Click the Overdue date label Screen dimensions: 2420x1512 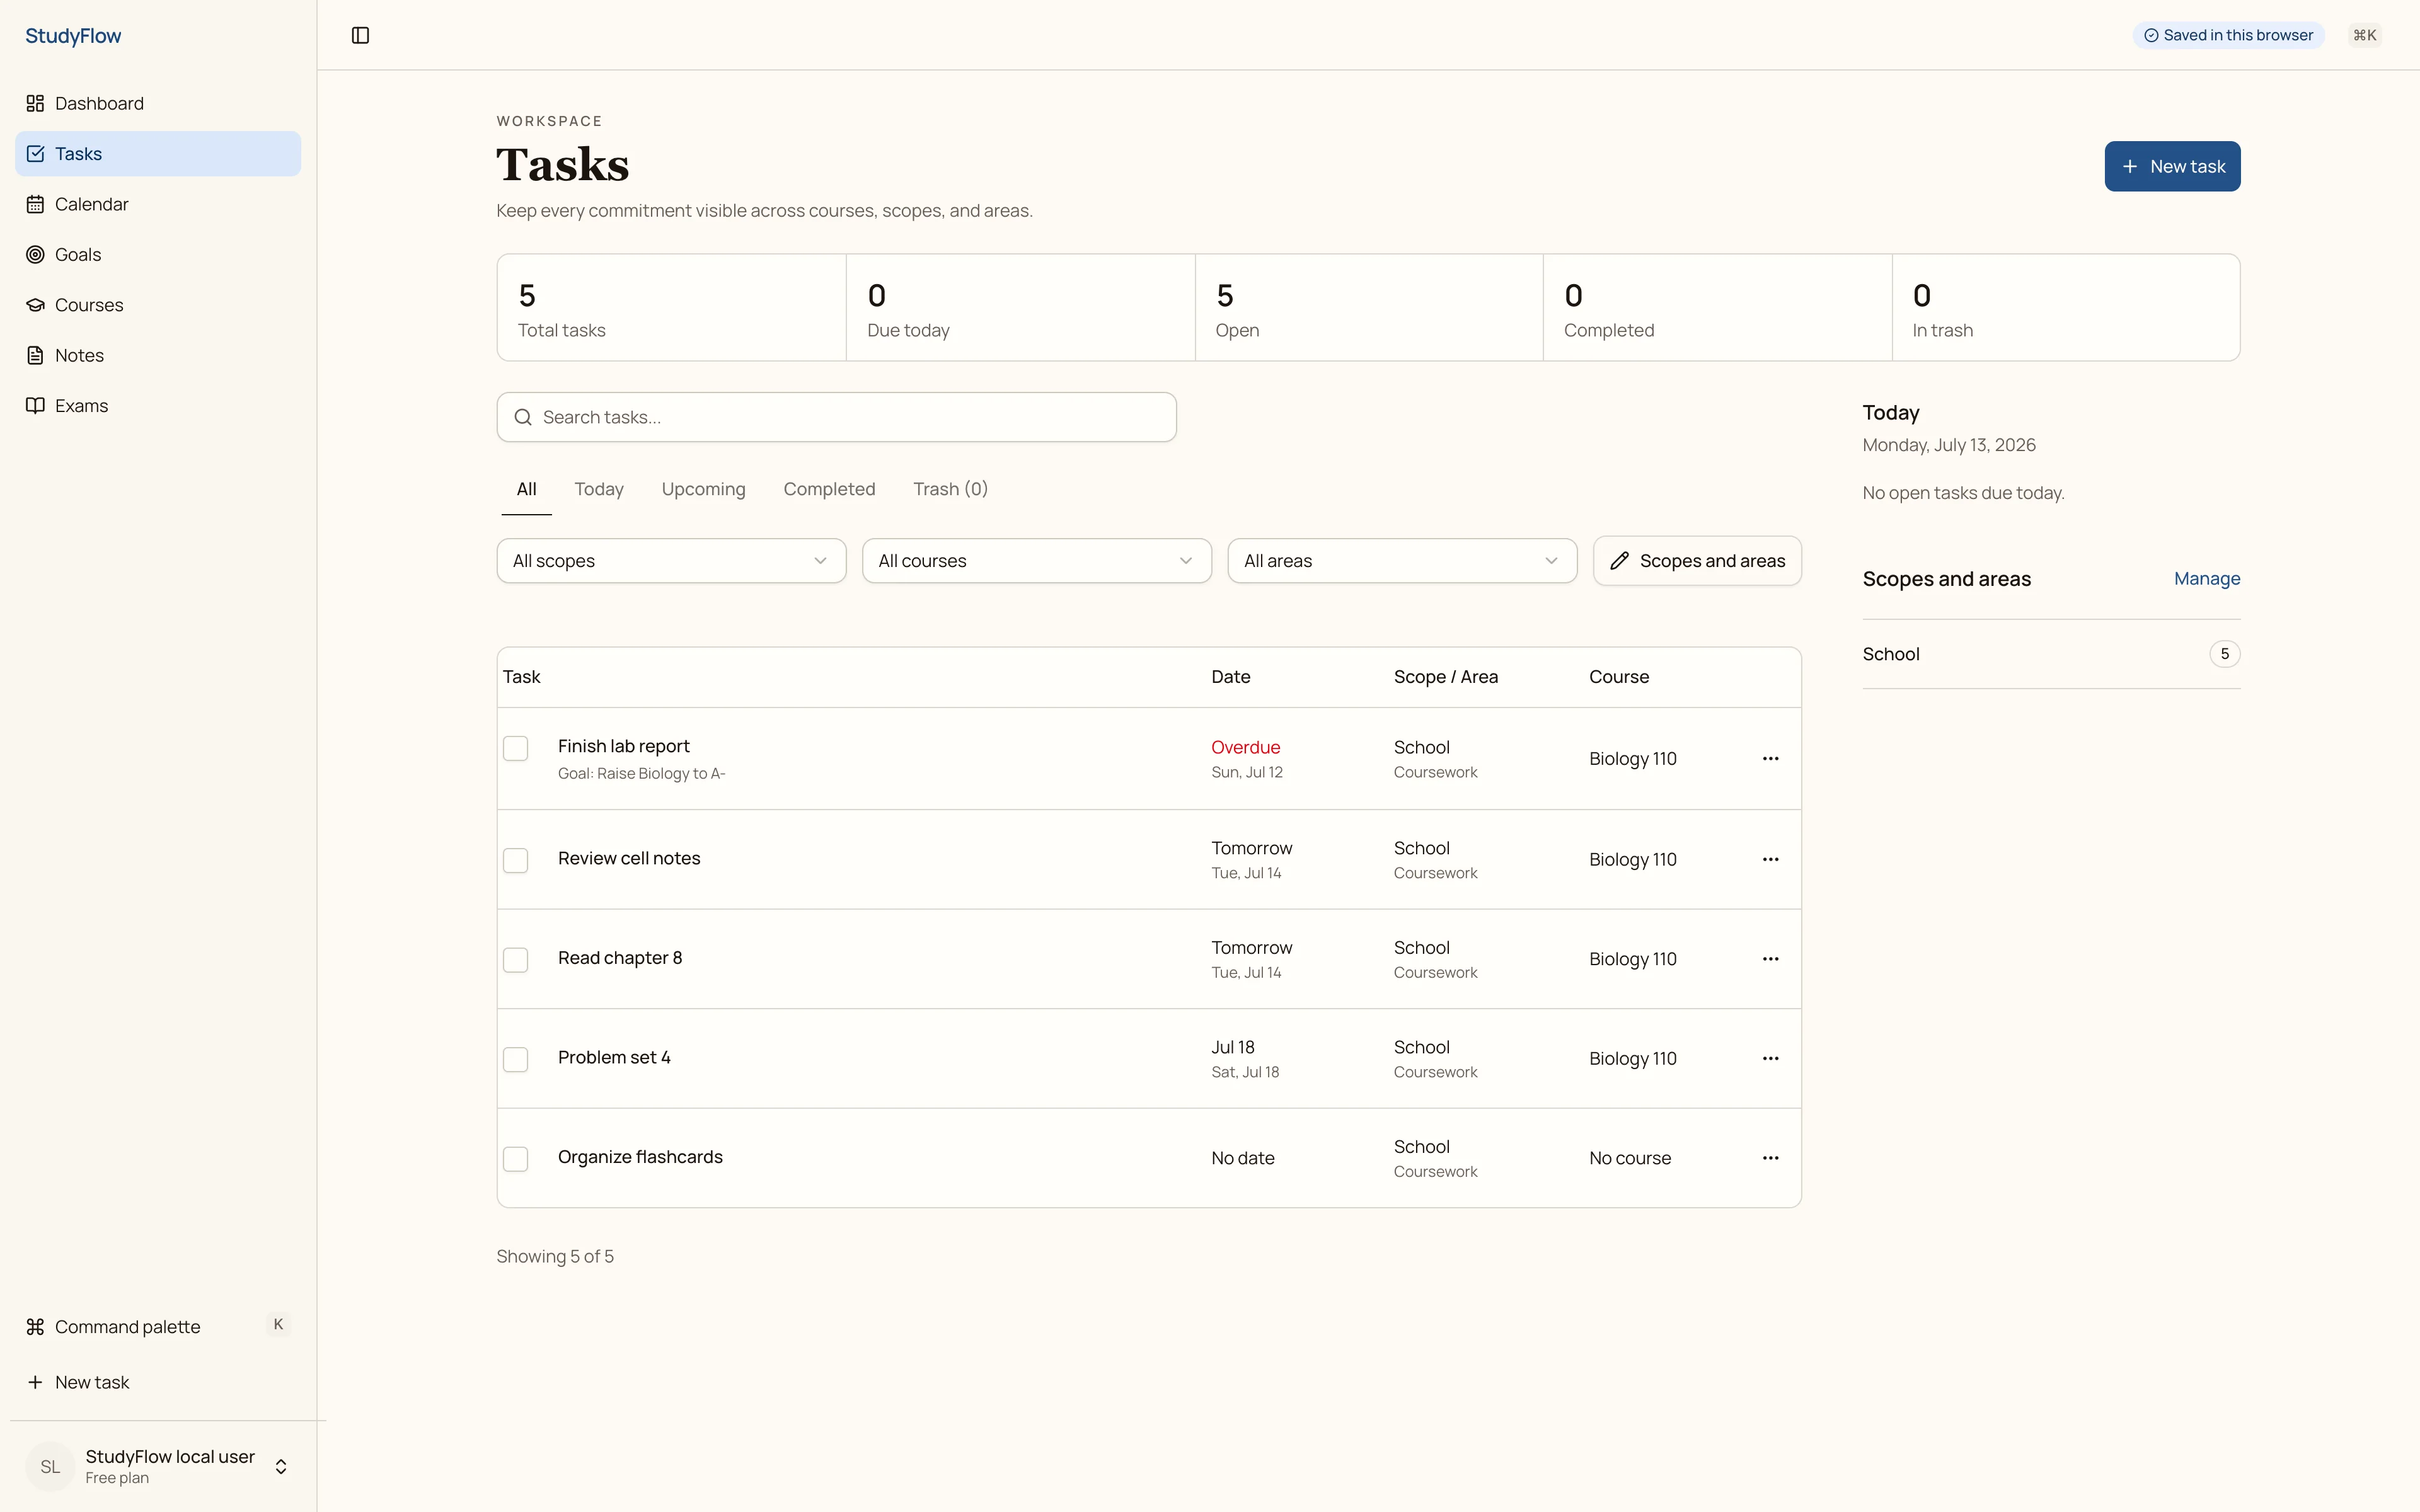[x=1245, y=747]
